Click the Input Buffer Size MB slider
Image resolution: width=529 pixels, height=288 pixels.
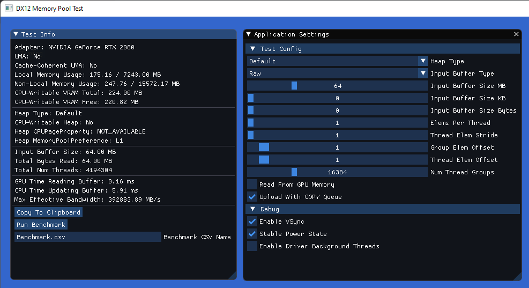(337, 86)
